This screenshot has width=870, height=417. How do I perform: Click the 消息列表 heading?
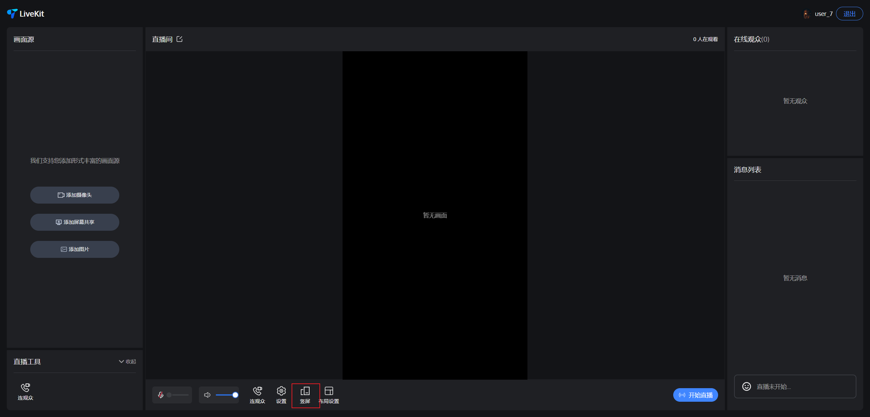click(747, 170)
